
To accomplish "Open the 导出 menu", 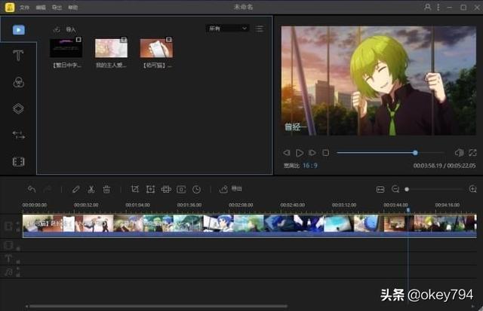I will point(57,8).
